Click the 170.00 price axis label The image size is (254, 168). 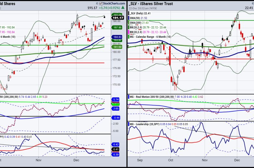pos(117,85)
